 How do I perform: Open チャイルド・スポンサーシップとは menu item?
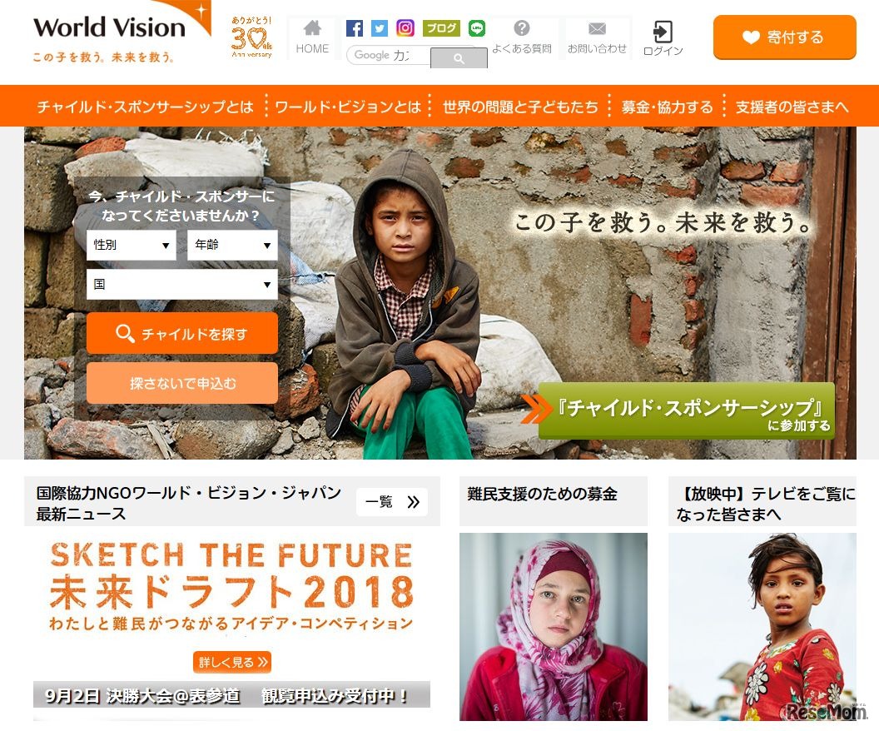click(x=145, y=107)
